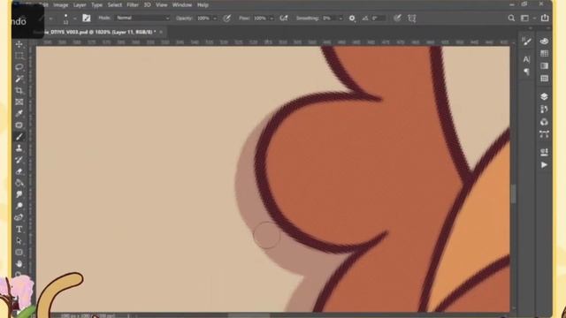This screenshot has height=318, width=566.
Task: Open the 3D menu
Action: pos(148,5)
